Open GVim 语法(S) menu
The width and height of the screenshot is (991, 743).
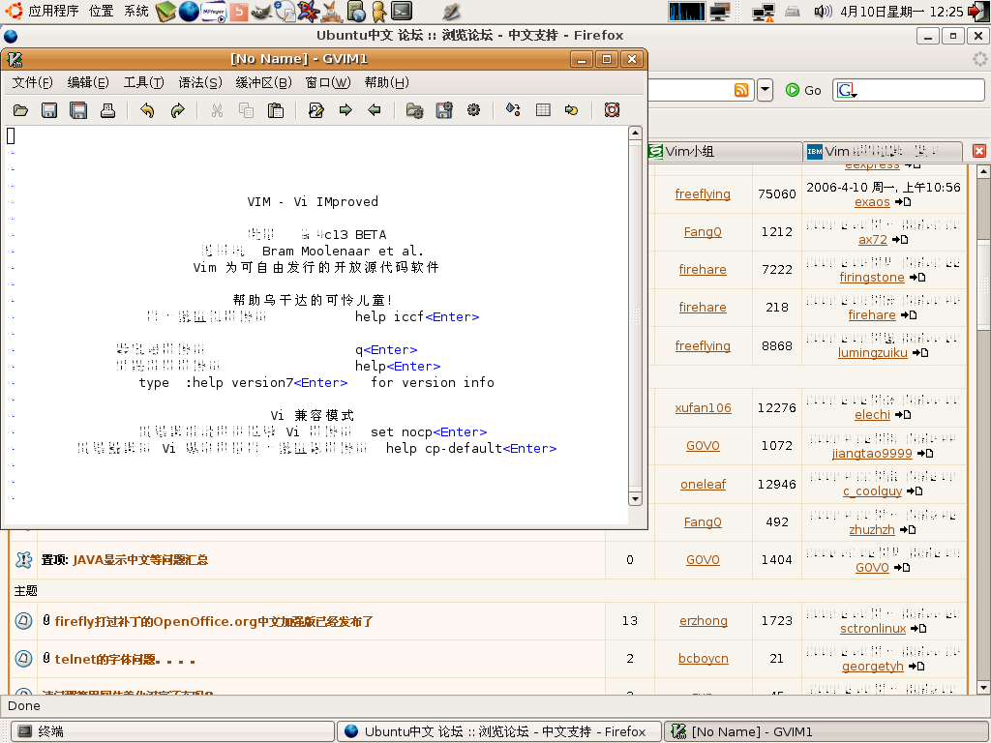click(x=200, y=83)
